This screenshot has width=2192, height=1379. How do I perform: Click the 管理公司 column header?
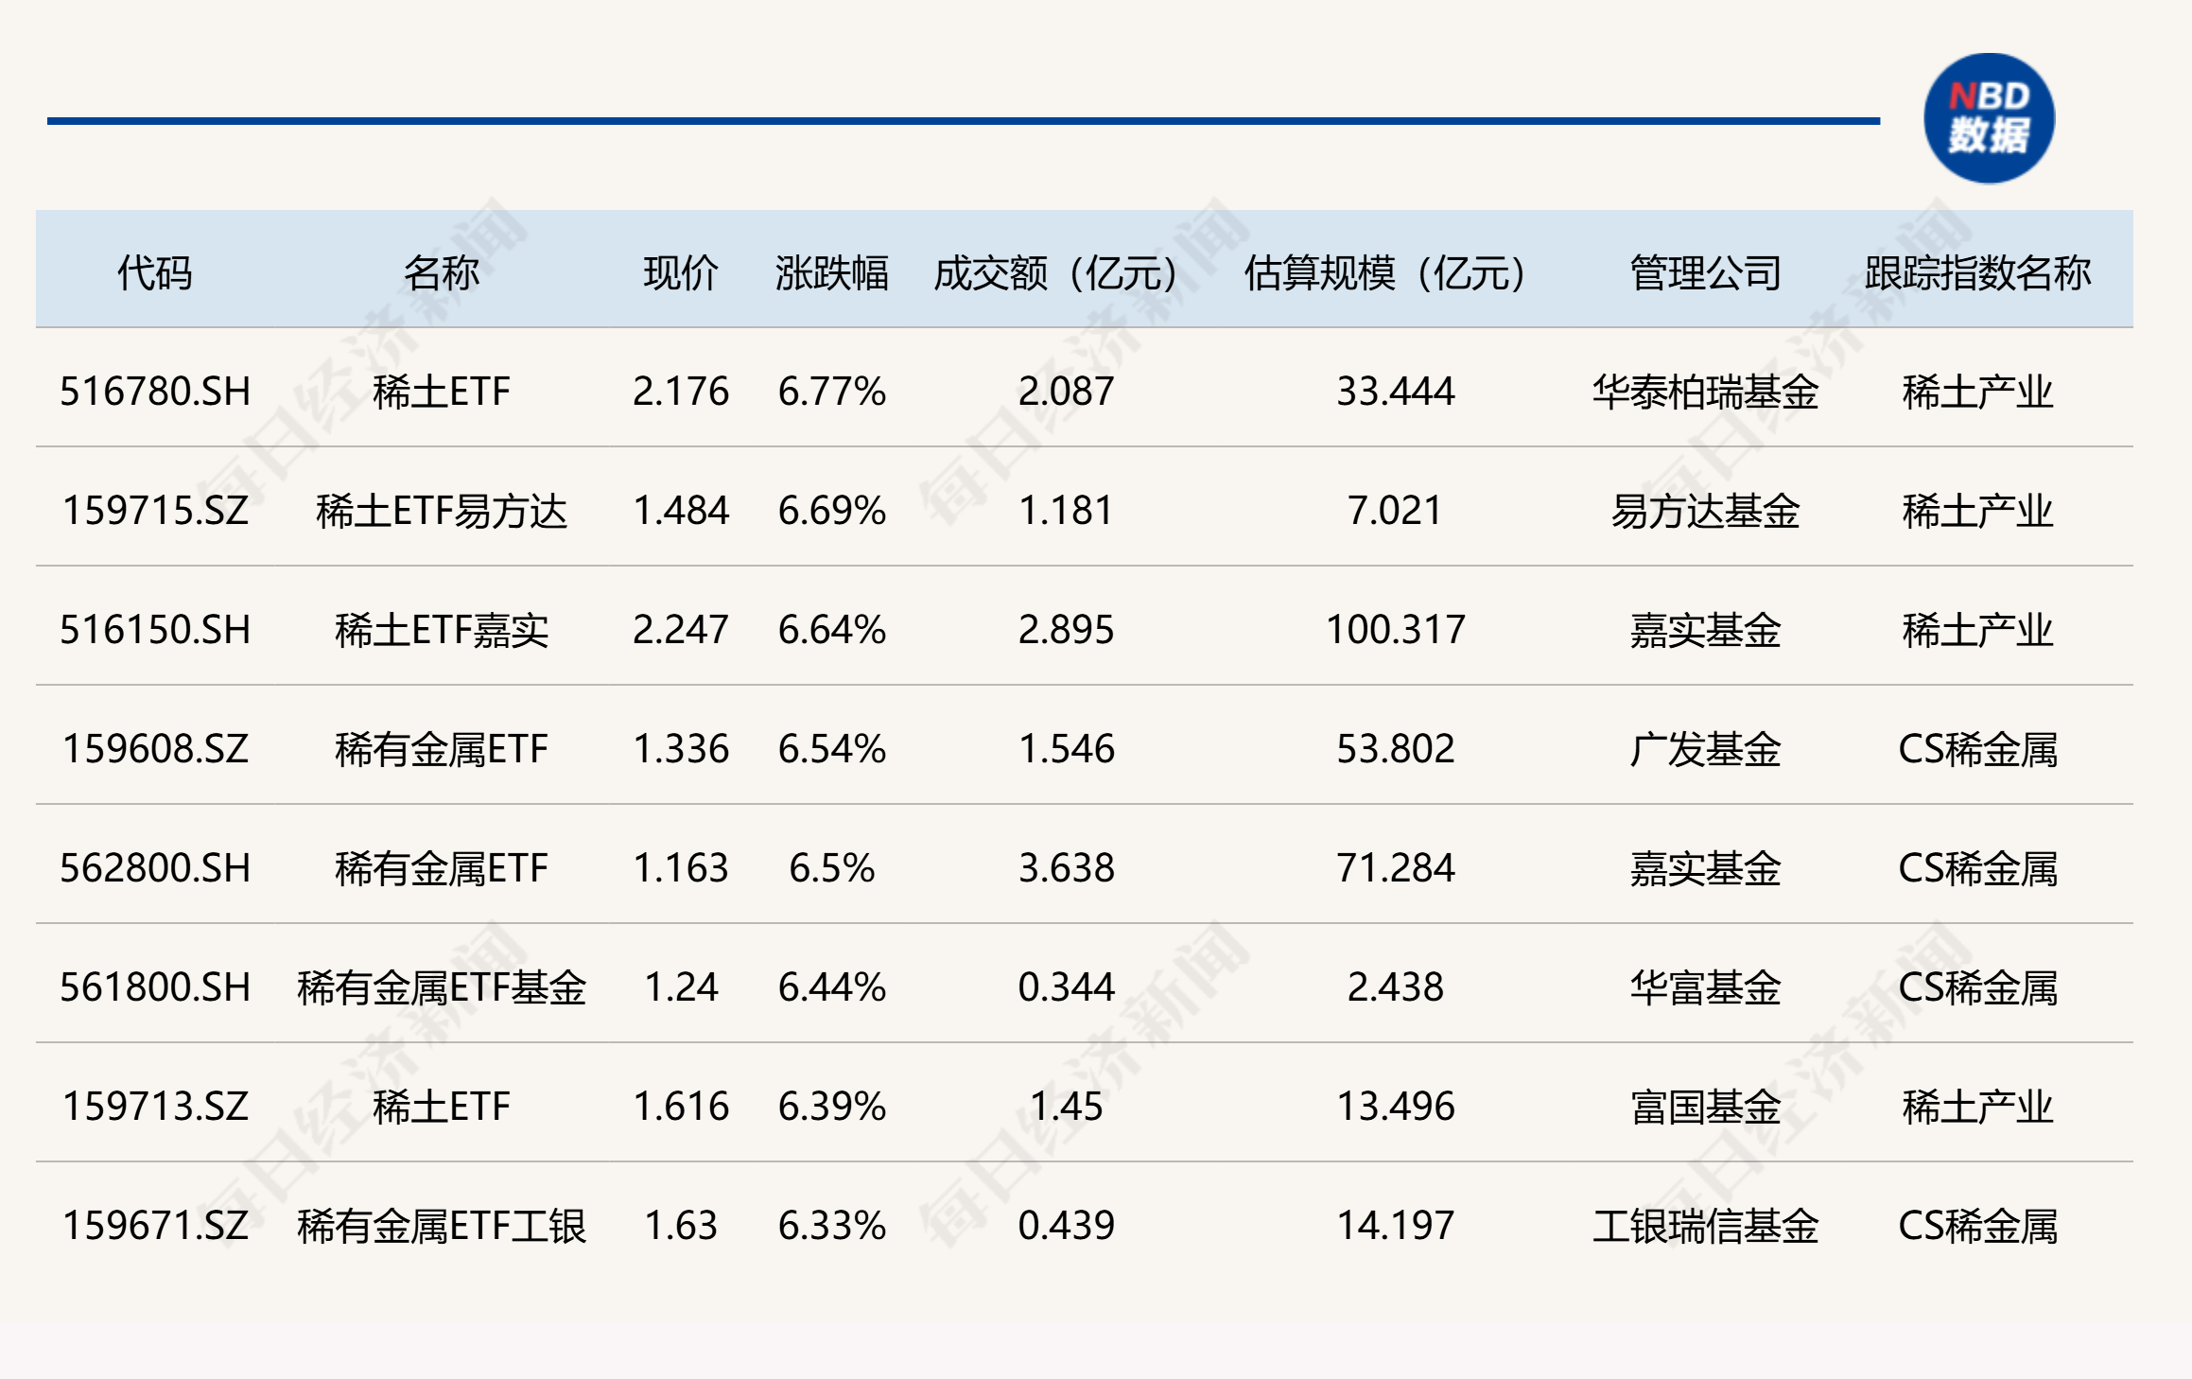[x=1705, y=272]
